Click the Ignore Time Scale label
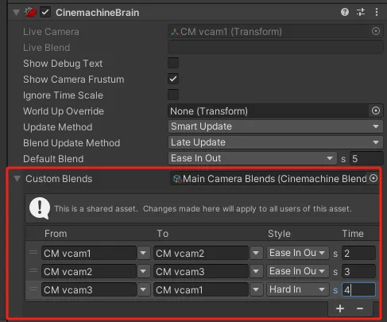387x322 pixels. (x=63, y=95)
